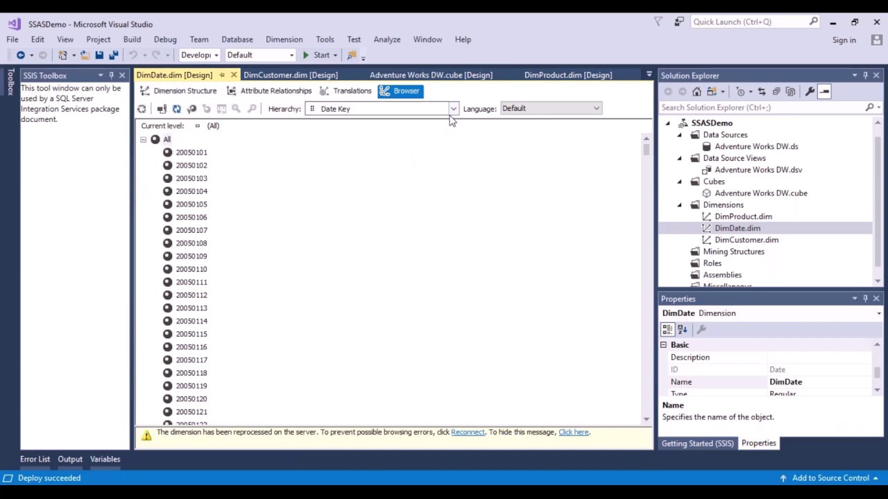Screen dimensions: 888x499
Task: Open the Dimension menu
Action: pos(284,40)
